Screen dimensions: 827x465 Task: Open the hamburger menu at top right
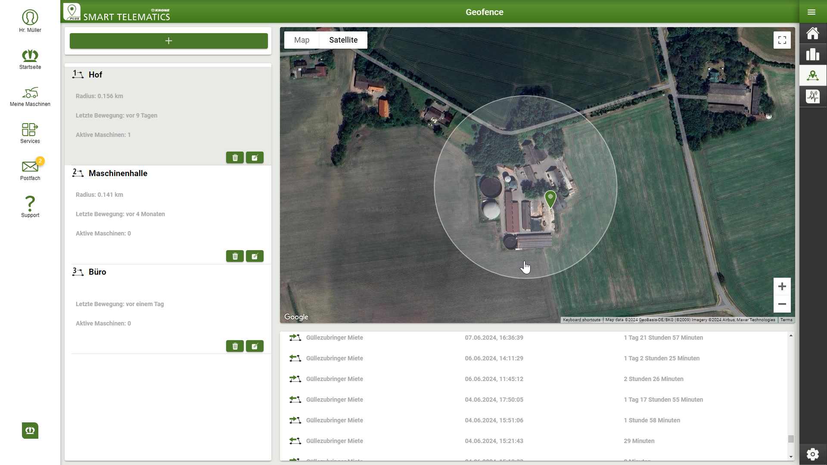[811, 12]
